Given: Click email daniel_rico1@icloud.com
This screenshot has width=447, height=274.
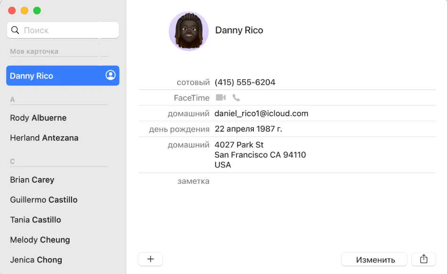Looking at the screenshot, I should pyautogui.click(x=261, y=114).
